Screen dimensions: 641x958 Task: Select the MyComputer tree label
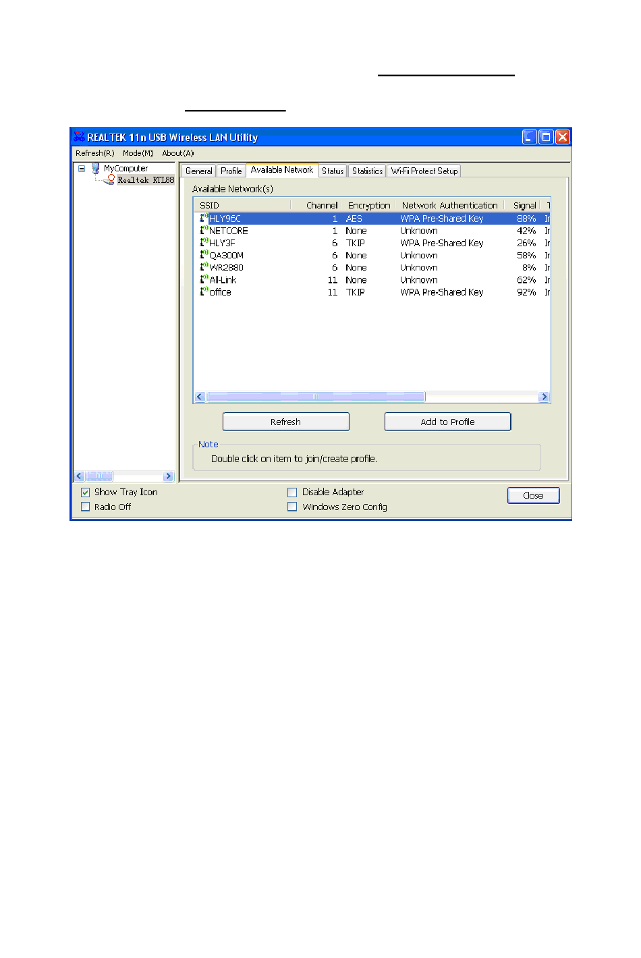point(126,169)
